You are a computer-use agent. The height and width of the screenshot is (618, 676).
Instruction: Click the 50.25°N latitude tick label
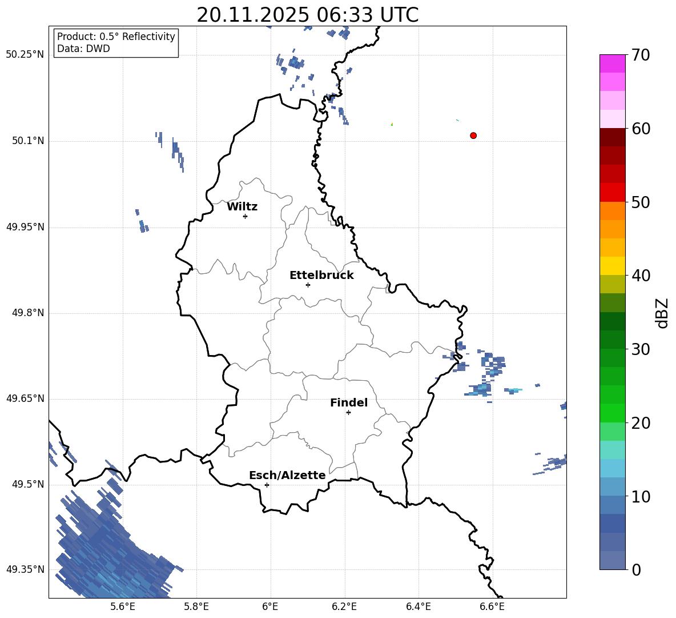coord(25,55)
